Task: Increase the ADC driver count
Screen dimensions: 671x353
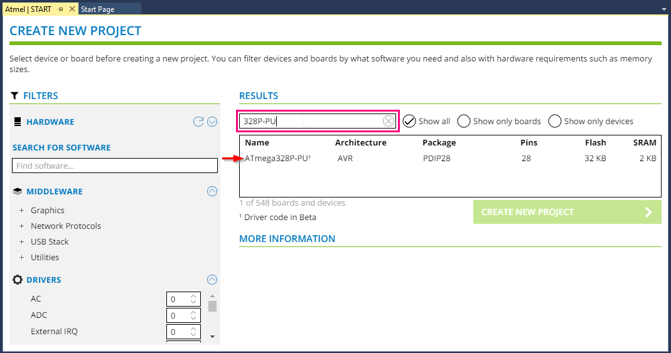Action: [193, 312]
